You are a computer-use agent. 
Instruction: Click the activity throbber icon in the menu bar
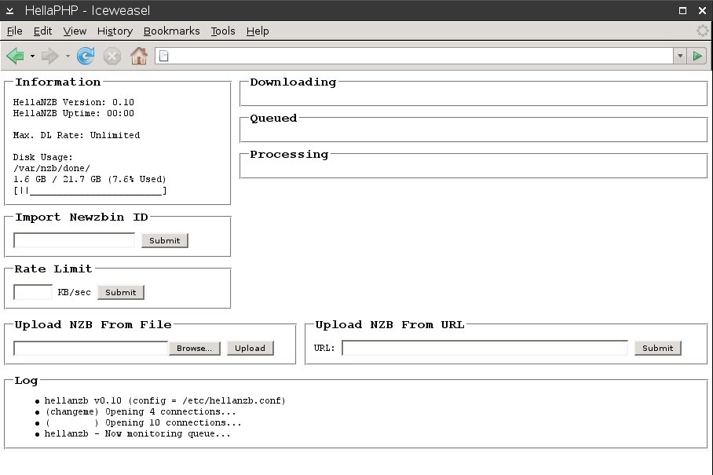coord(703,31)
